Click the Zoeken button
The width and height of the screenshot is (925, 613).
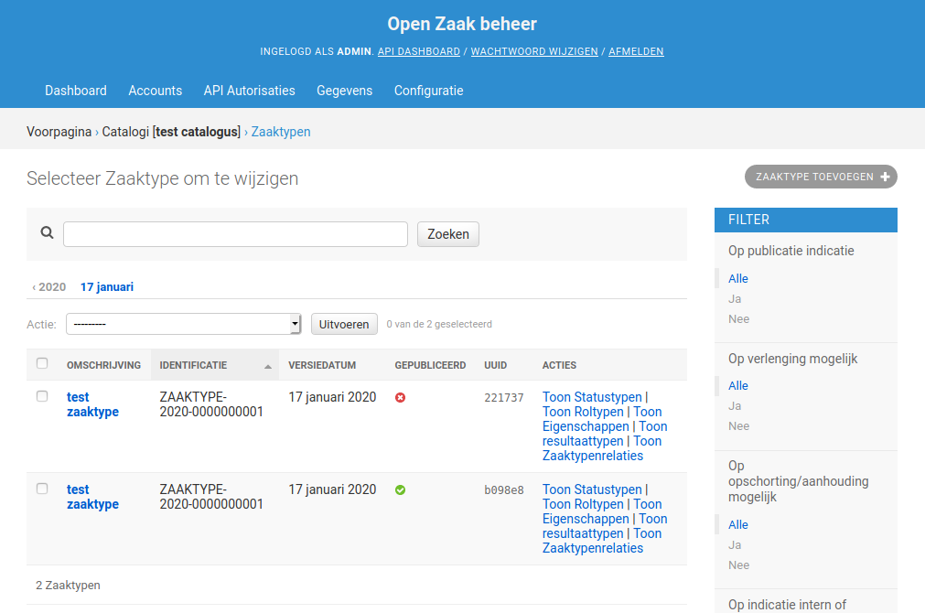point(448,234)
